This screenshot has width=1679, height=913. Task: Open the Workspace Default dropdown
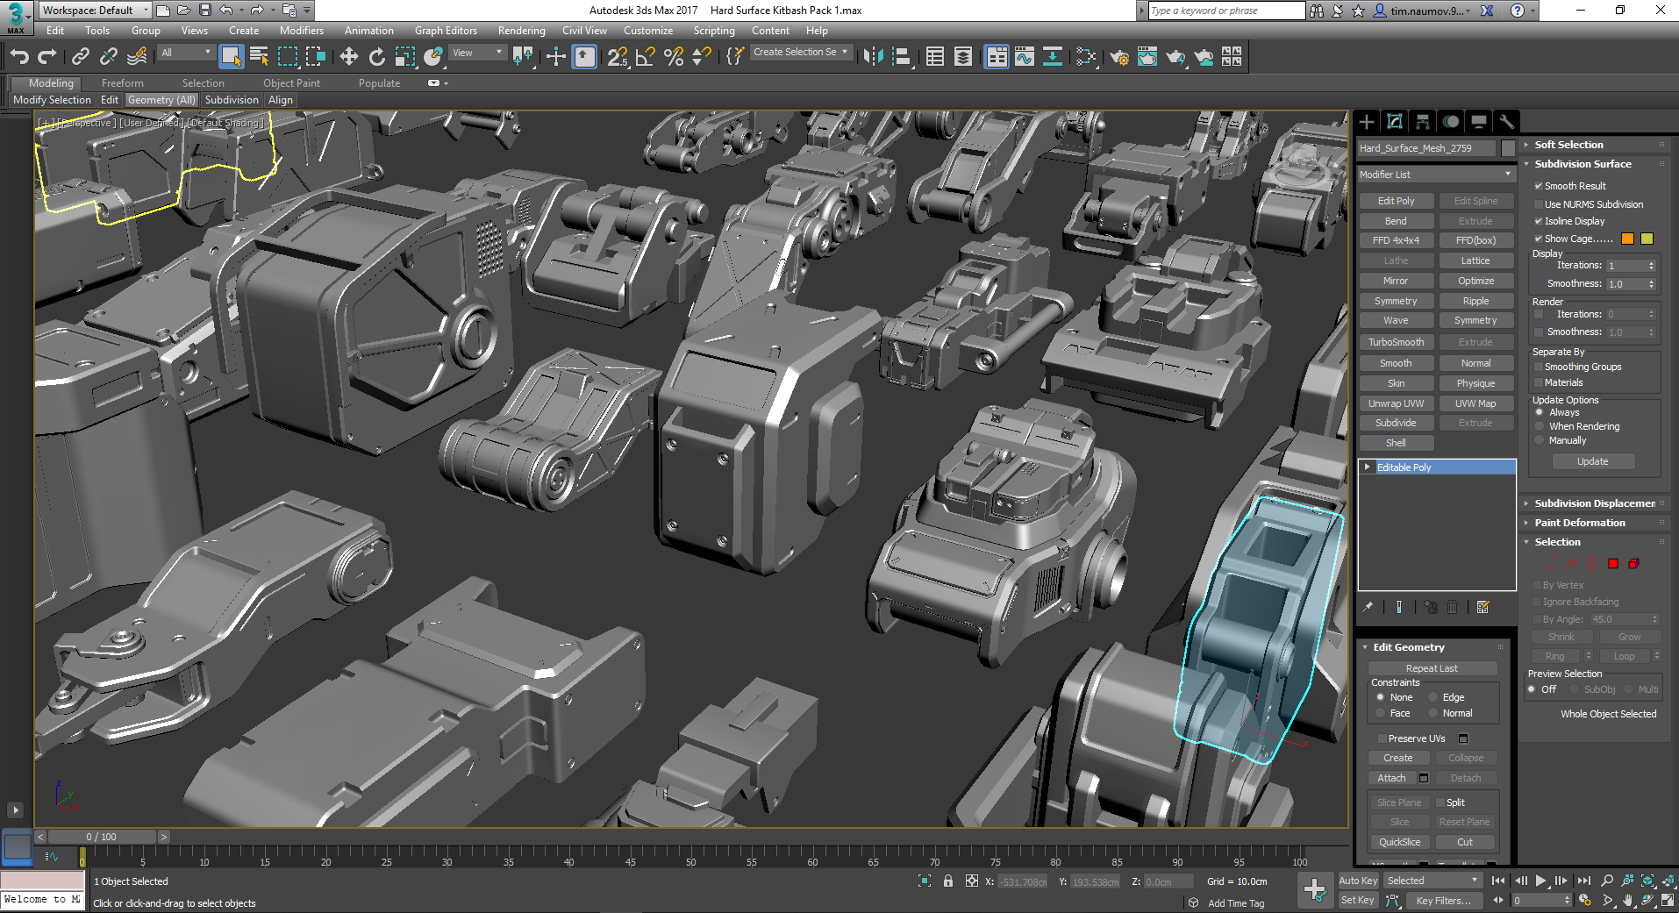tap(96, 11)
